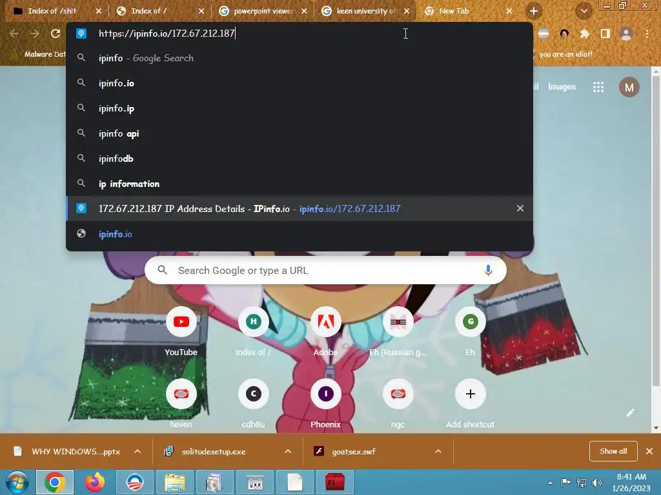The image size is (661, 495).
Task: Open options for goatsex.swf download
Action: (x=438, y=451)
